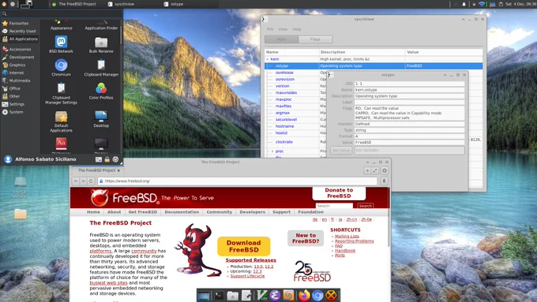This screenshot has width=537, height=302.
Task: Open the Documentation nav link on FreeBSD site
Action: click(x=182, y=212)
